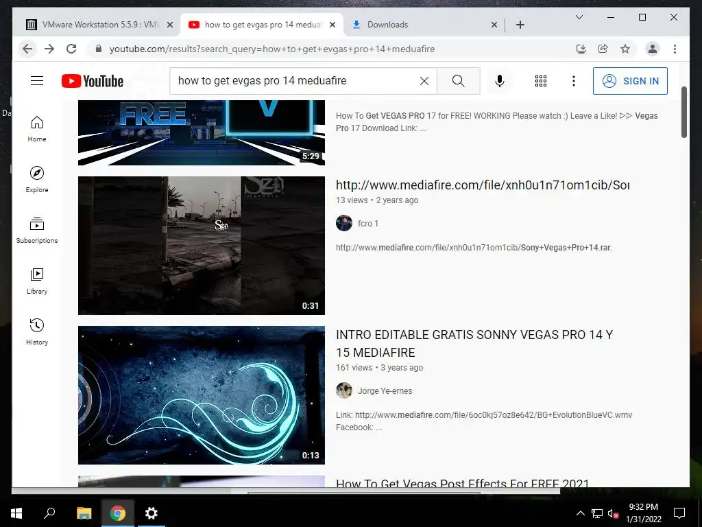Open the Windows Start menu
This screenshot has height=527, width=702.
tap(16, 513)
